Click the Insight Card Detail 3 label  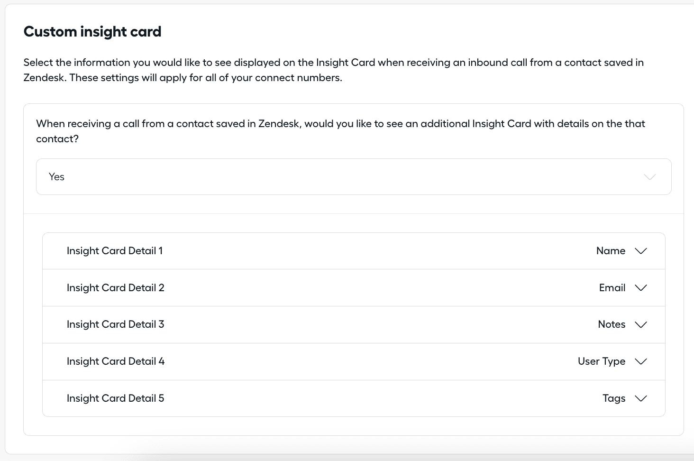coord(116,324)
